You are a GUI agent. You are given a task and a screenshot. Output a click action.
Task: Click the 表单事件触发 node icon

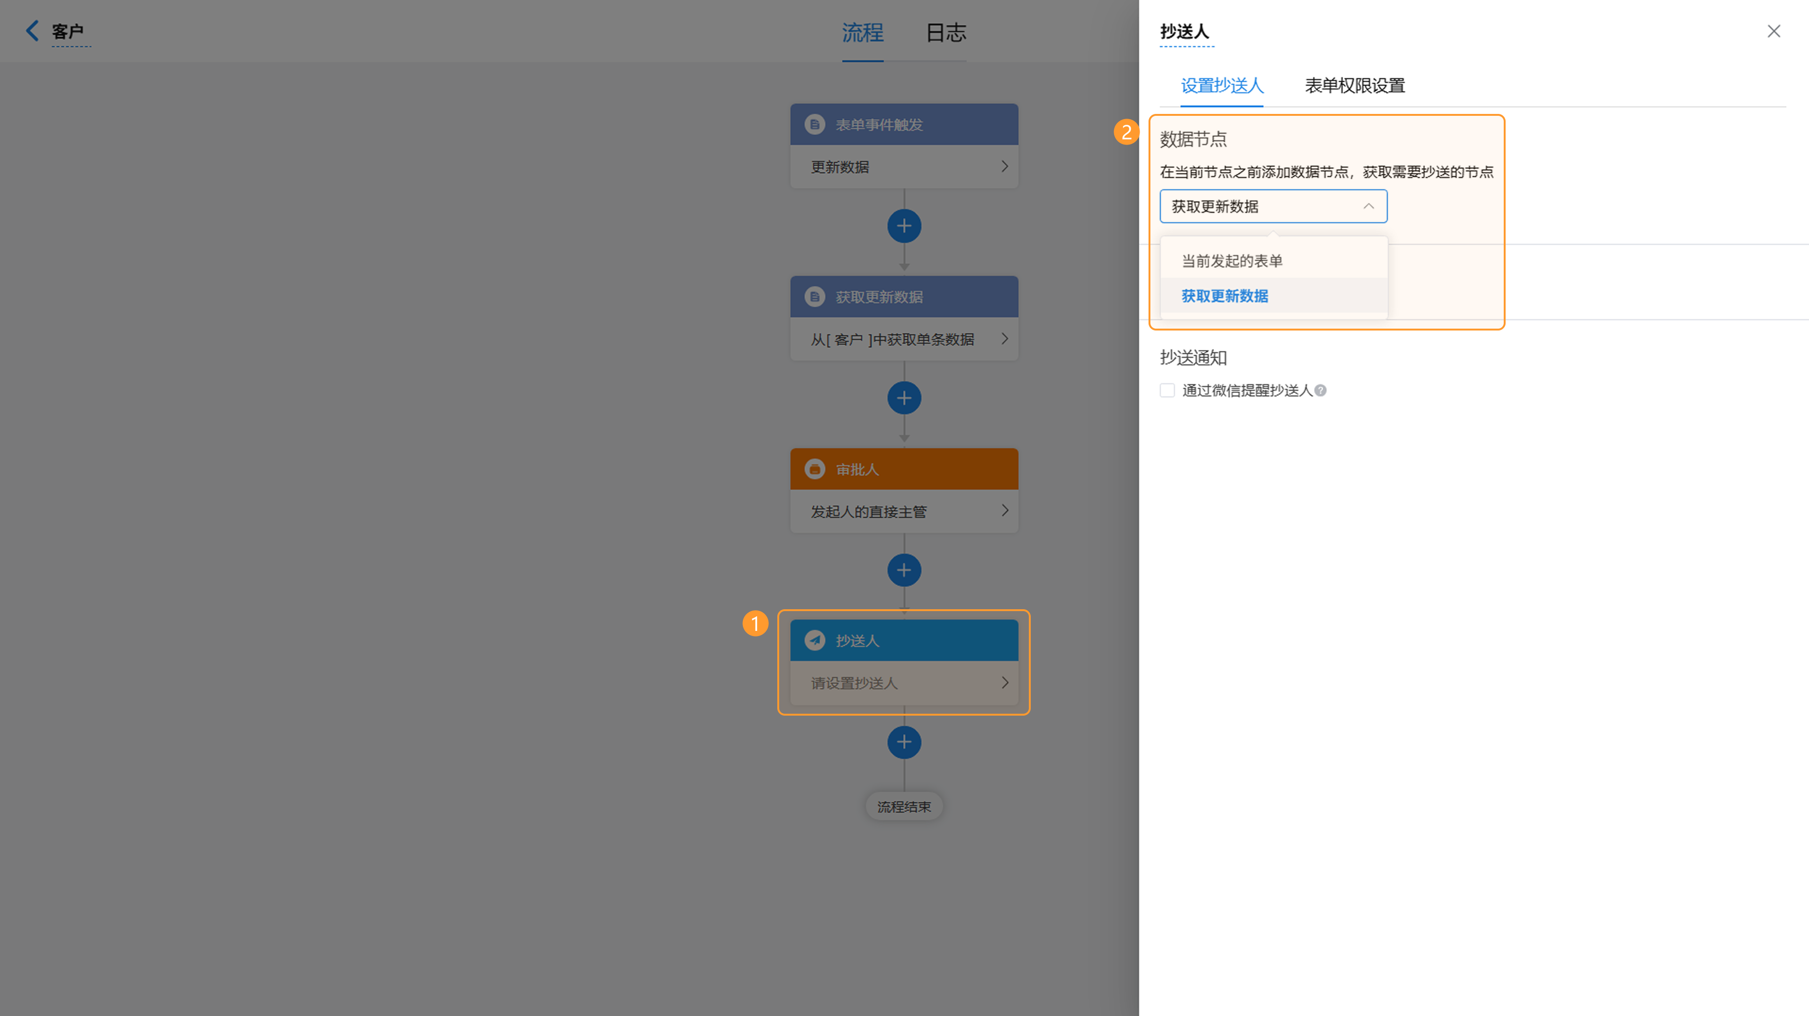[x=815, y=125]
